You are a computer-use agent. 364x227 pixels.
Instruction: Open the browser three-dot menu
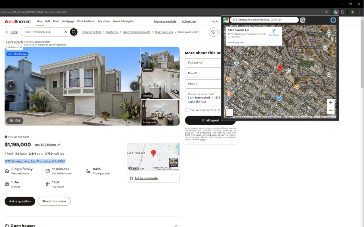pos(359,12)
